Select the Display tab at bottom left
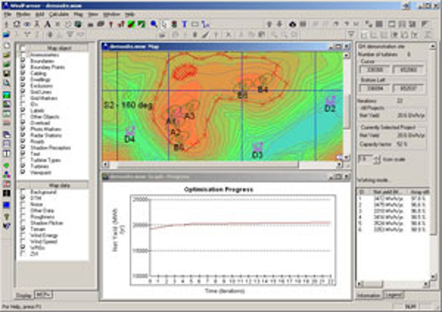 point(24,295)
